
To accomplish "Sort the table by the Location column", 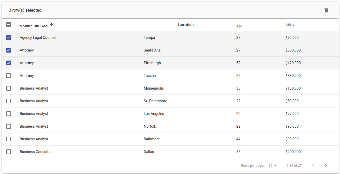I will tap(186, 24).
